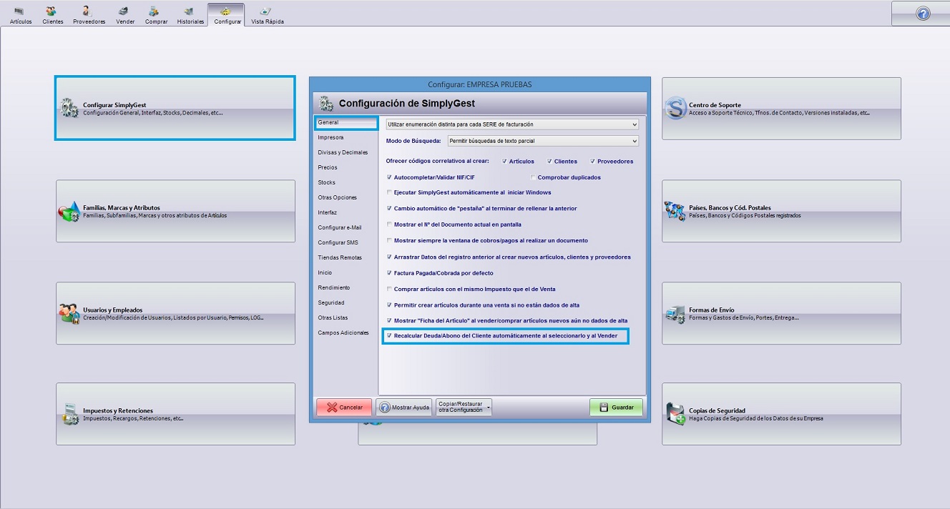
Task: Uncheck Recalcular Deuda/Abono del Cliente checkbox
Action: pos(389,335)
